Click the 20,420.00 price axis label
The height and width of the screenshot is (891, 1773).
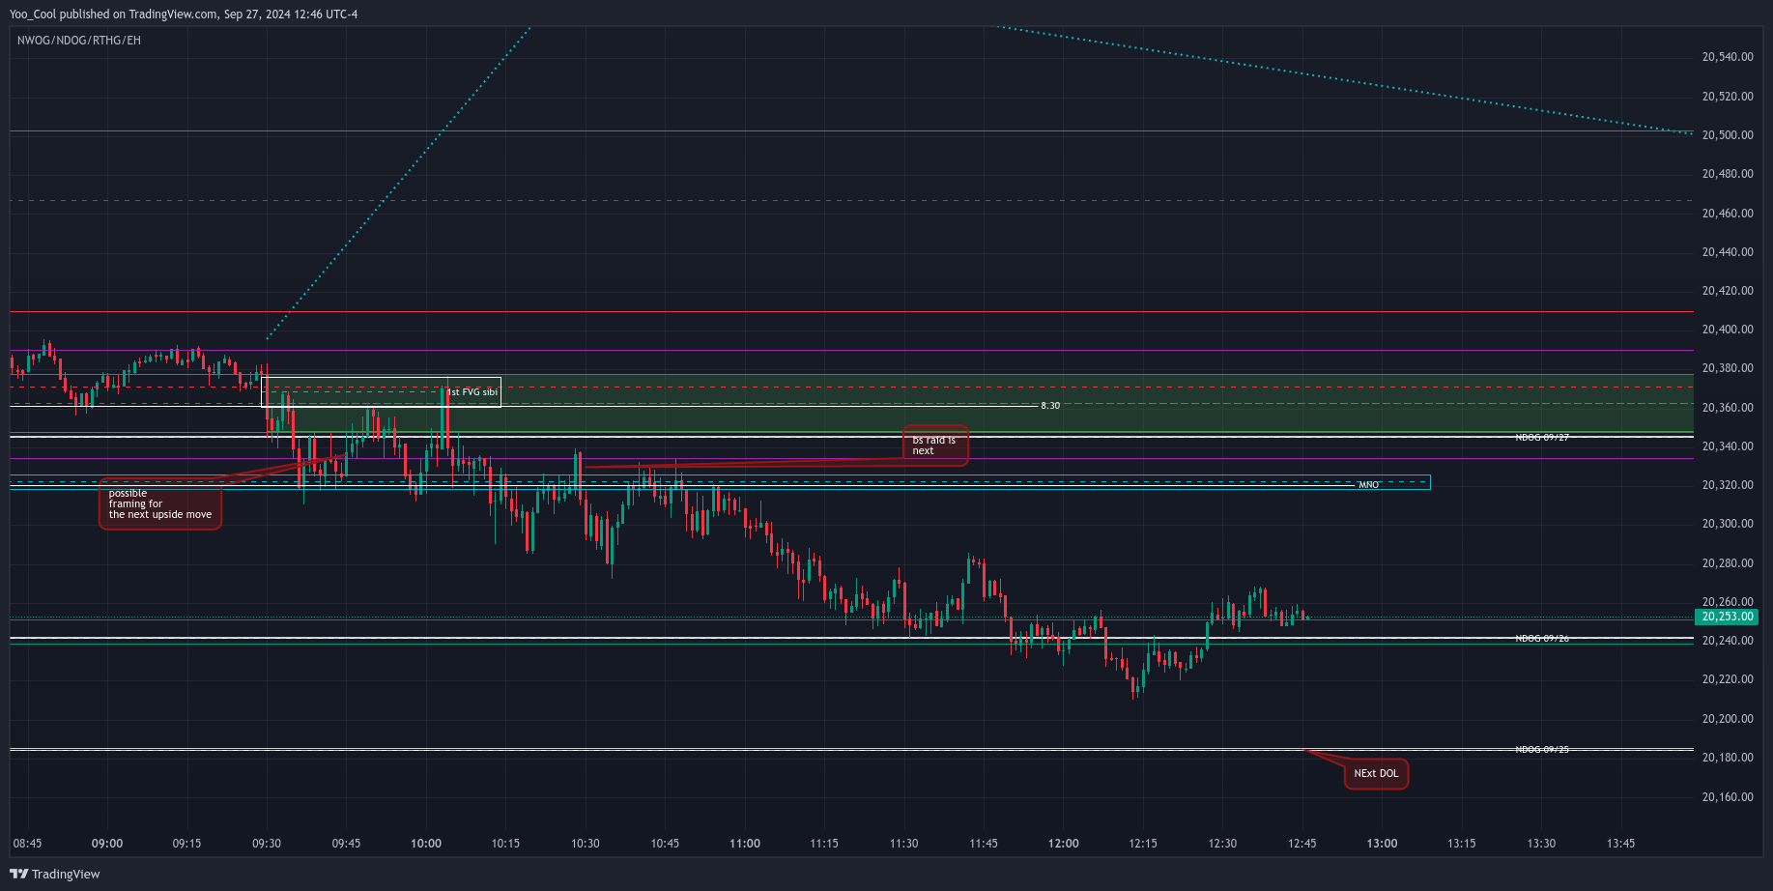(x=1727, y=291)
